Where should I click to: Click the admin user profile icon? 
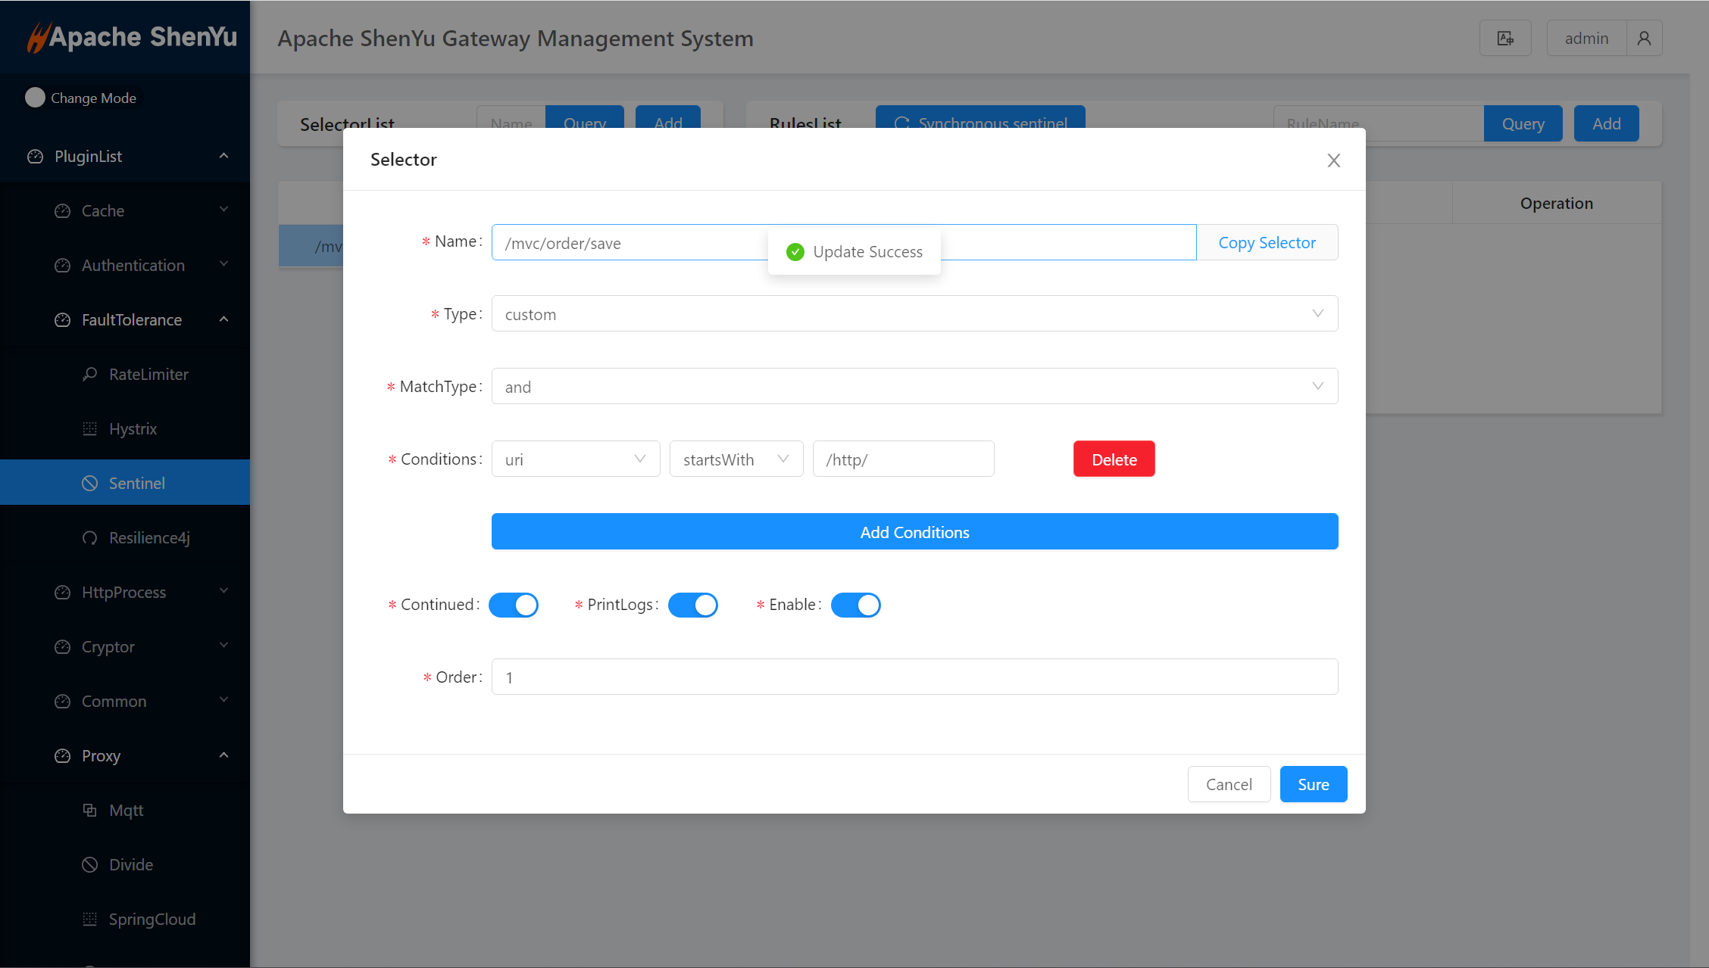(1644, 39)
